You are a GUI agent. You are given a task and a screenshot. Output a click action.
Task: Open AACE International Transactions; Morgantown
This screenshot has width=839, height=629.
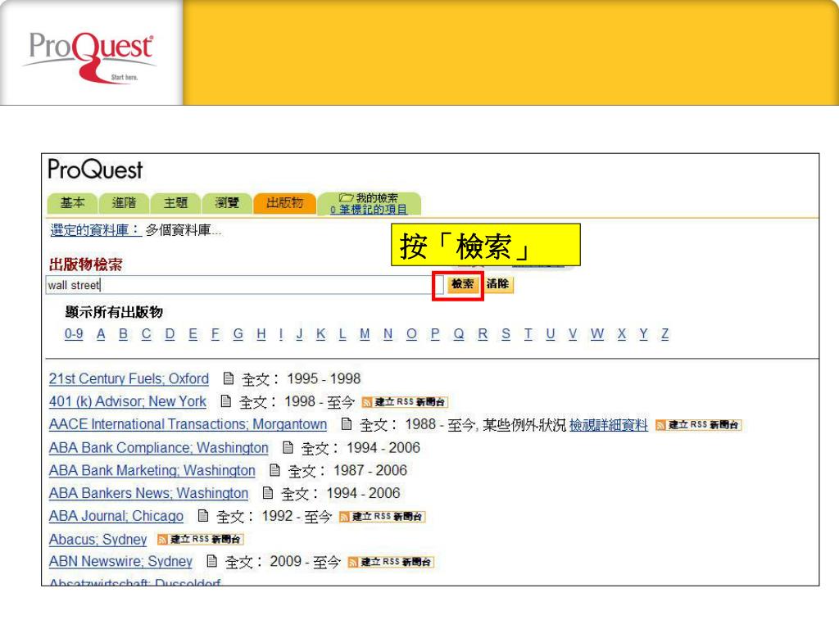(188, 425)
